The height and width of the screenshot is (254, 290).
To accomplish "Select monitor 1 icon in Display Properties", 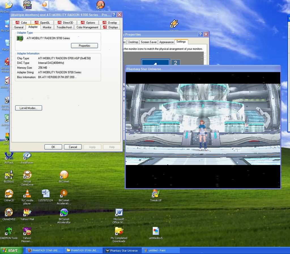I will 155,62.
